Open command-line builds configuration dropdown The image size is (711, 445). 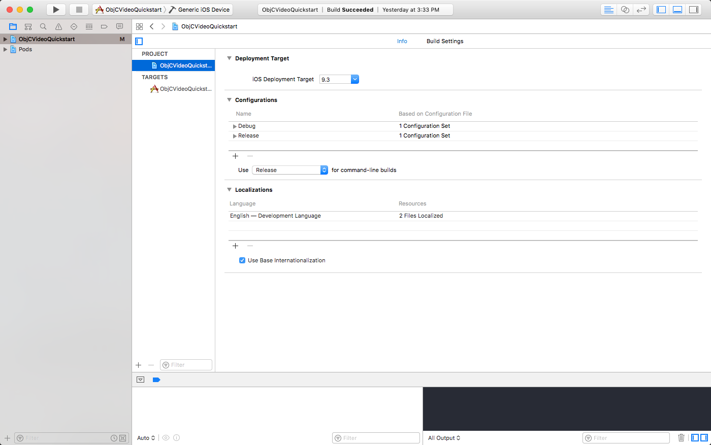click(x=290, y=170)
